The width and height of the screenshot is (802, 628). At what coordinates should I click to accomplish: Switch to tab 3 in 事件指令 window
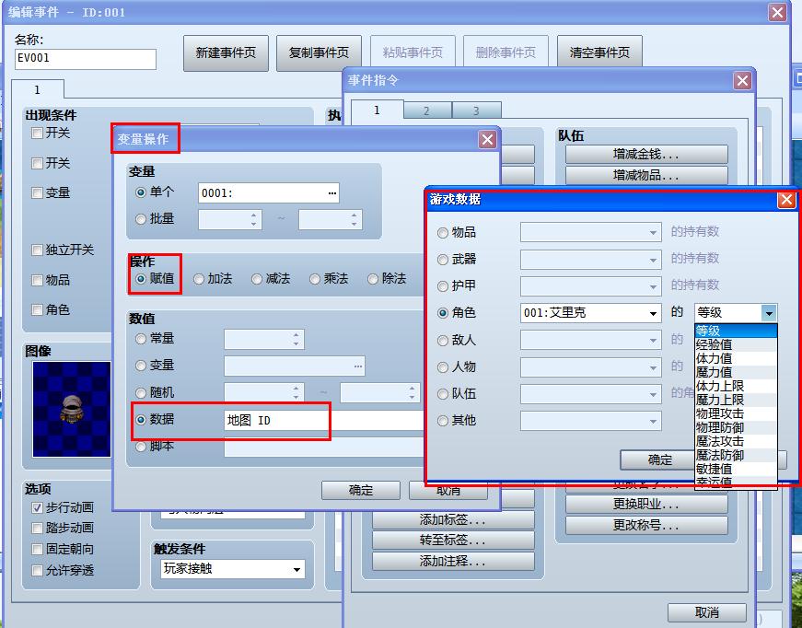pyautogui.click(x=476, y=110)
